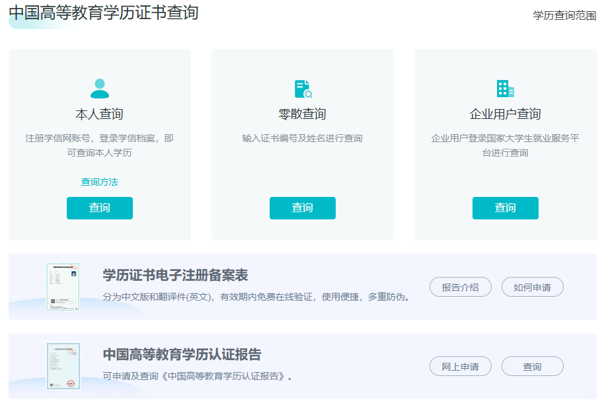This screenshot has height=417, width=608.
Task: Open 报告介绍 for the 电子注册备案表
Action: 461,287
